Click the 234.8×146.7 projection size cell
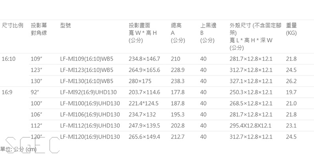This screenshot has height=155, width=314. pyautogui.click(x=144, y=59)
